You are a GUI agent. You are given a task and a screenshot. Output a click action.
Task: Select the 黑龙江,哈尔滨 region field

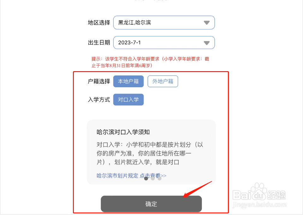(164, 23)
